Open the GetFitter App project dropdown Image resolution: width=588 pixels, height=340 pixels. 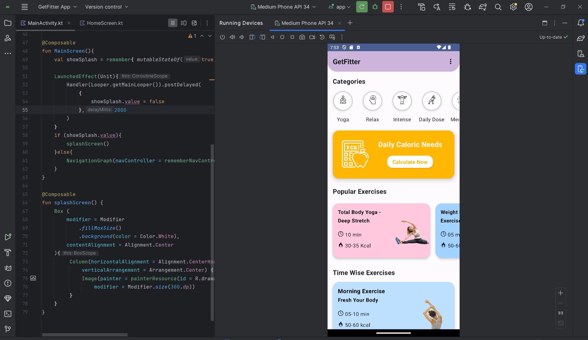pyautogui.click(x=57, y=7)
